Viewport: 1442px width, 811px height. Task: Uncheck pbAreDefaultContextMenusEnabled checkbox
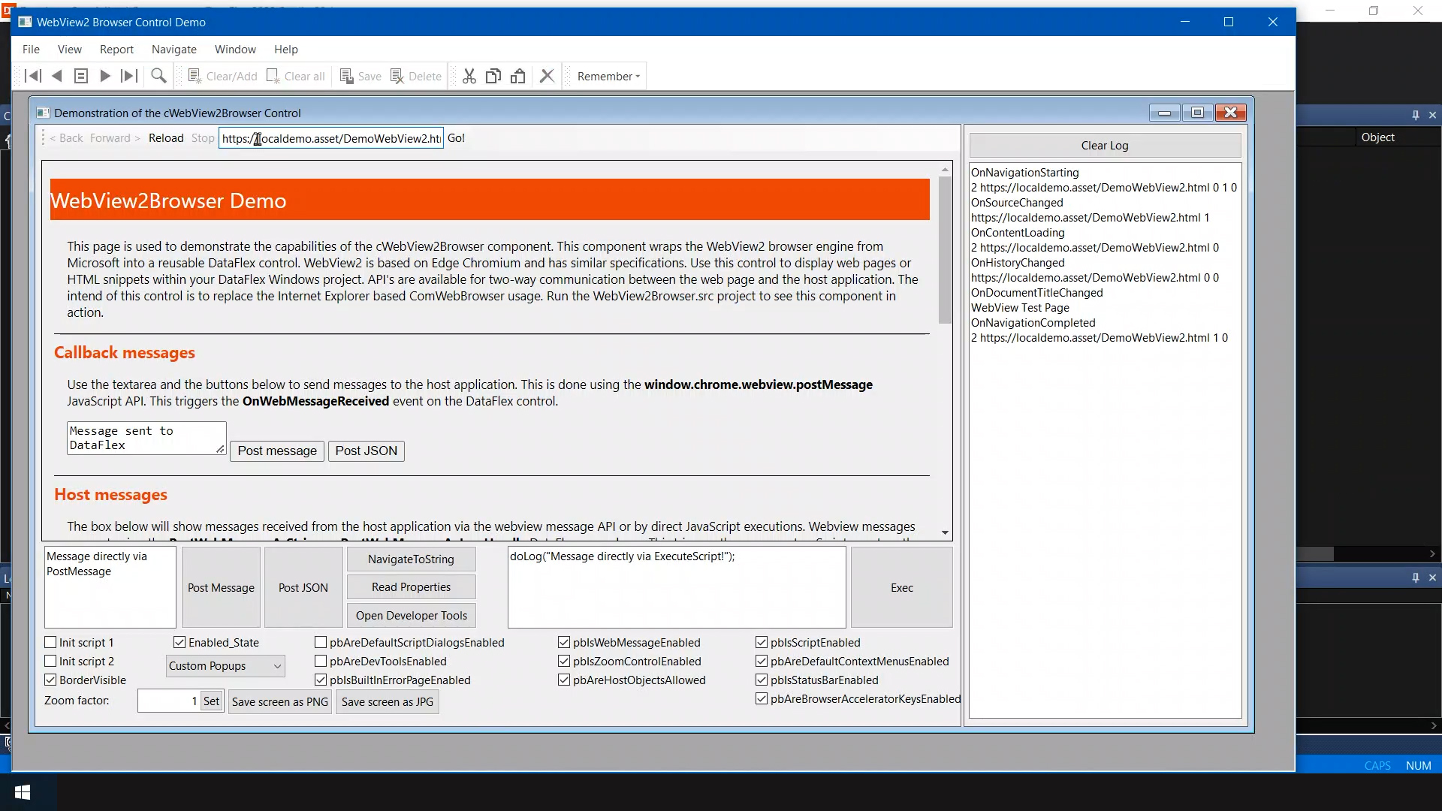pos(762,662)
